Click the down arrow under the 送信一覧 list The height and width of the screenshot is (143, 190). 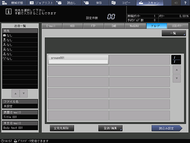point(24,94)
